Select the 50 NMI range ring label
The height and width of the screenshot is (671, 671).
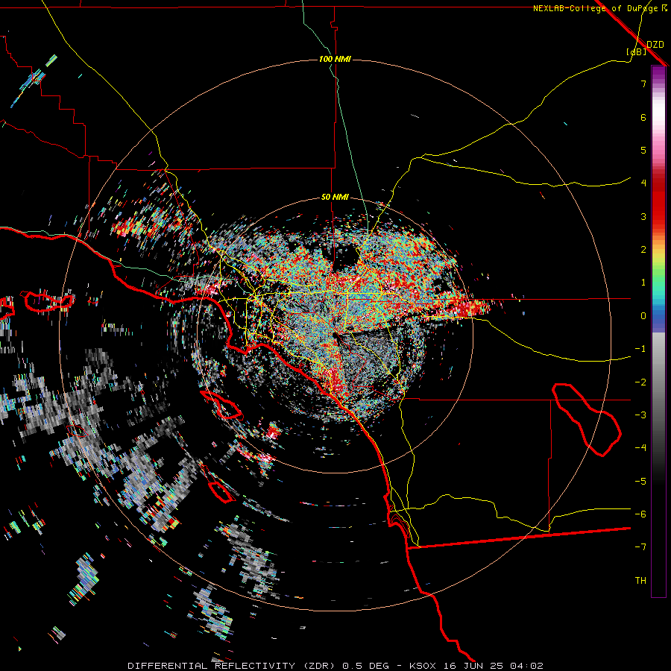pos(335,197)
